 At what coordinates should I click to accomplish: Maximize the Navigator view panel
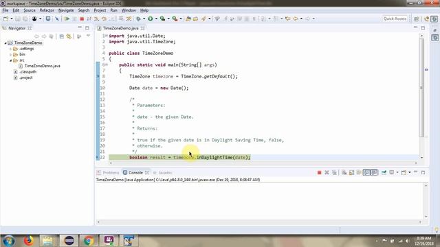click(x=87, y=28)
